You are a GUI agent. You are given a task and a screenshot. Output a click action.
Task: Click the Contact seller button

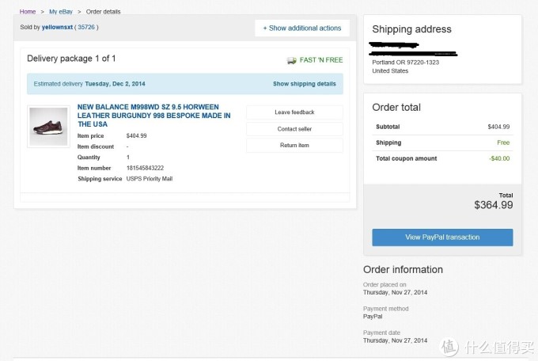pyautogui.click(x=294, y=129)
